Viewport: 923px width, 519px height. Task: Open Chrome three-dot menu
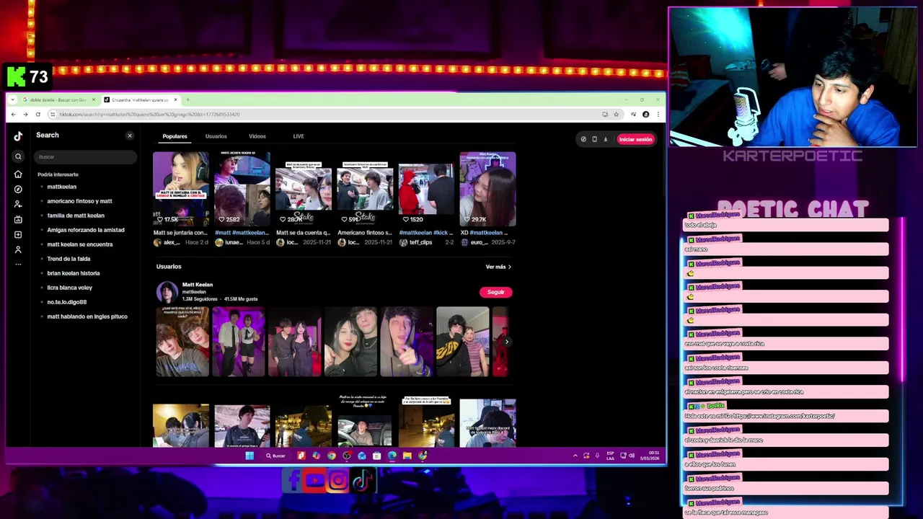[x=657, y=114]
